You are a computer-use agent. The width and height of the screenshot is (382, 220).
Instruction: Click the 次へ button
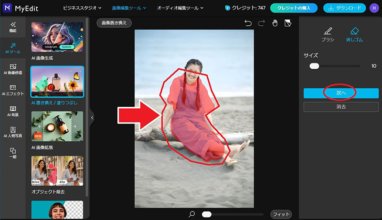pos(341,93)
